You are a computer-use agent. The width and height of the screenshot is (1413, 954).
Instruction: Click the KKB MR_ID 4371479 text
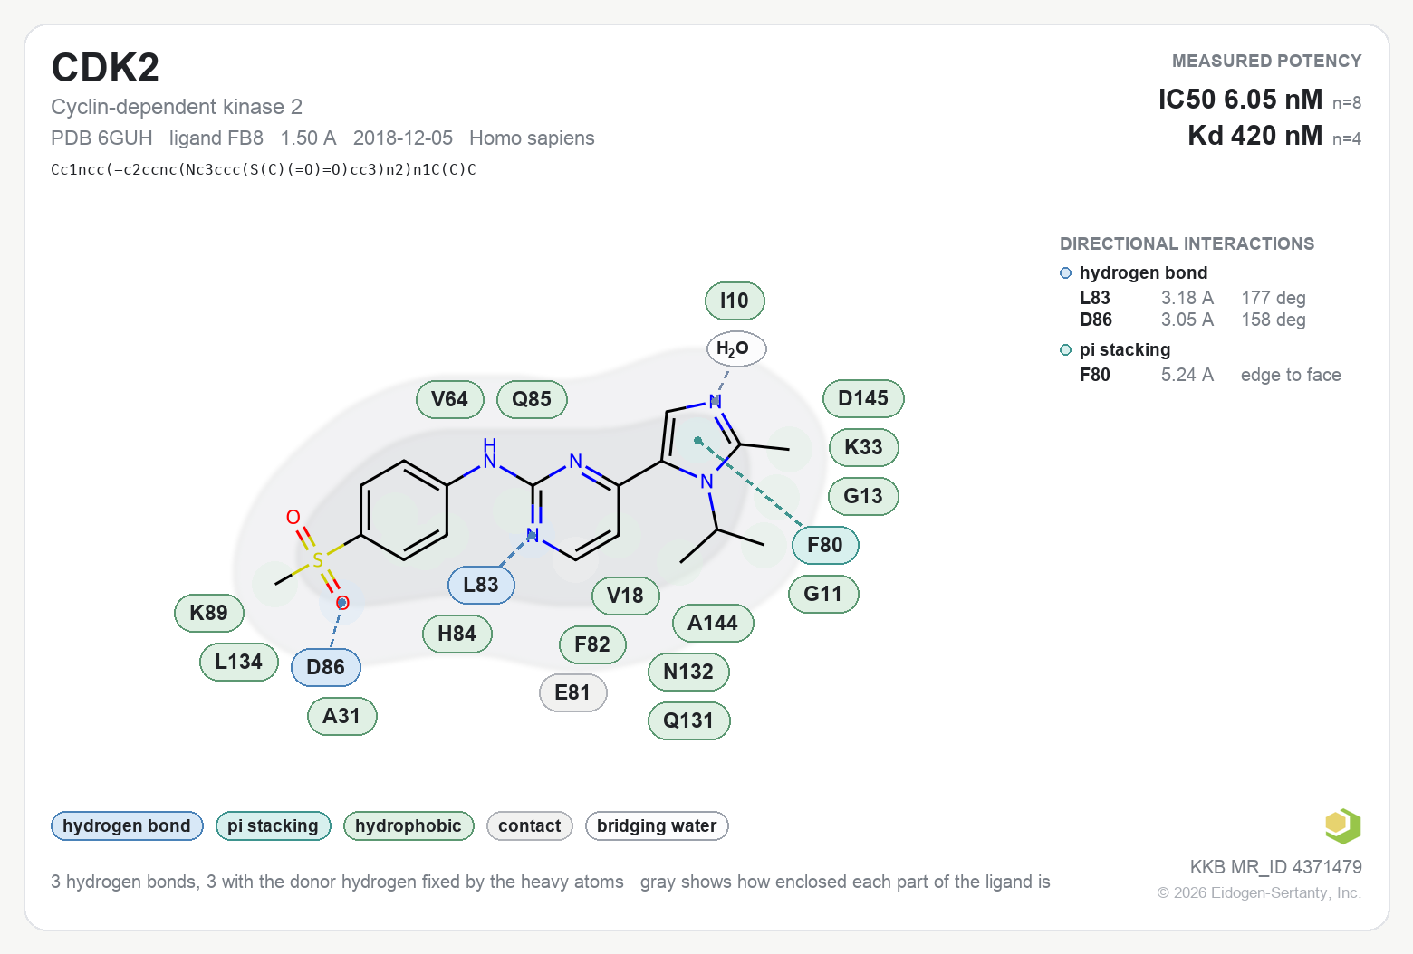(x=1275, y=867)
